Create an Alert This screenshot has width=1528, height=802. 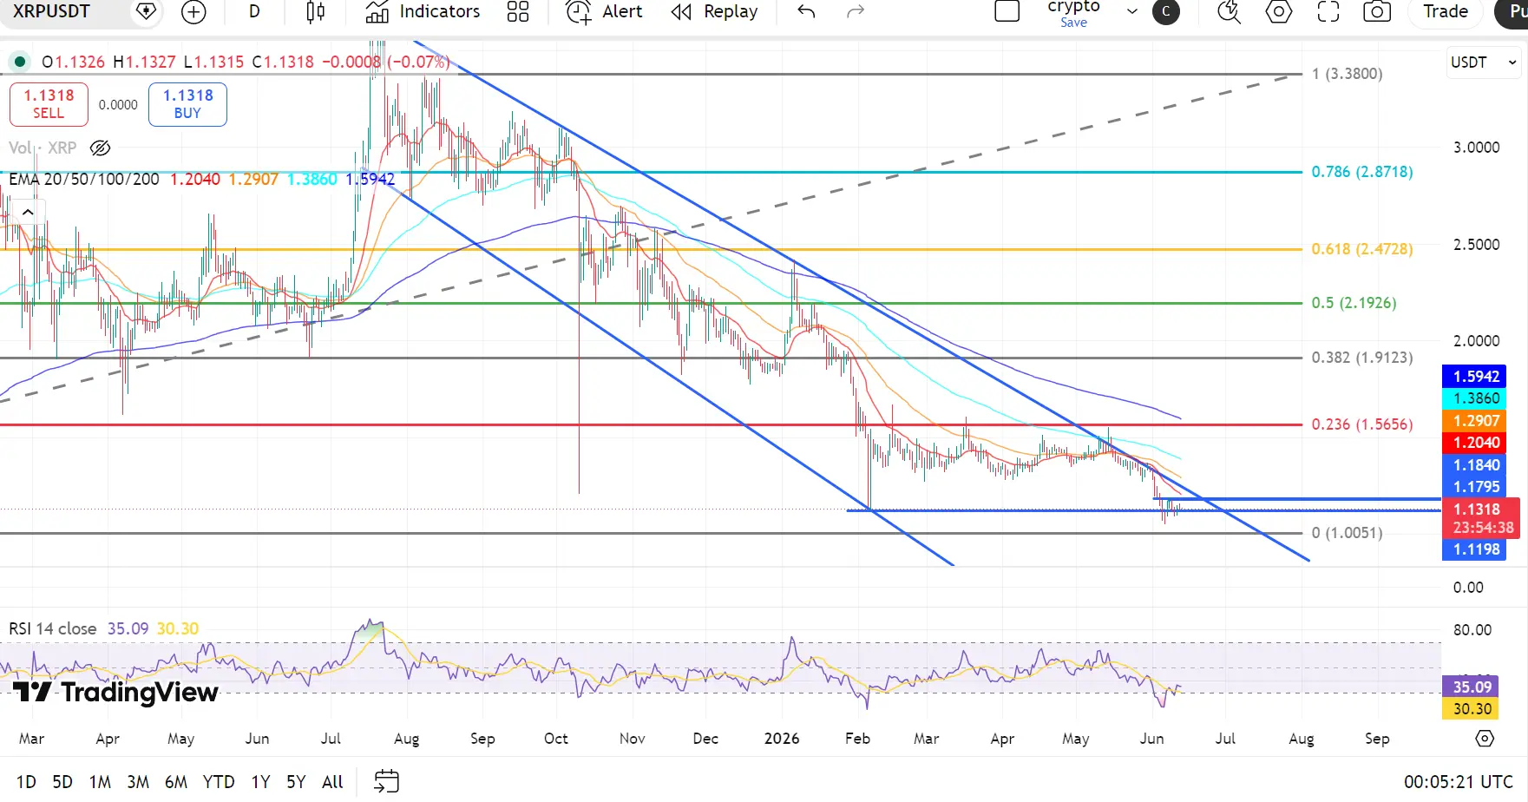click(604, 11)
